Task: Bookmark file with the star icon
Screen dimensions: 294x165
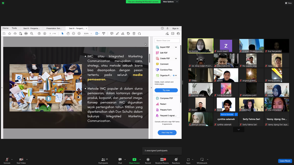Action: click(x=10, y=33)
